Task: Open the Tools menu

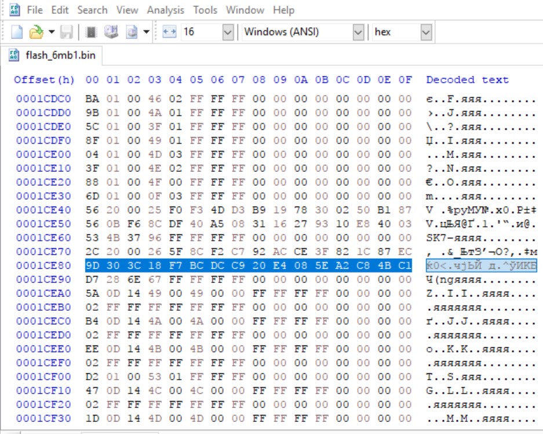Action: point(205,10)
